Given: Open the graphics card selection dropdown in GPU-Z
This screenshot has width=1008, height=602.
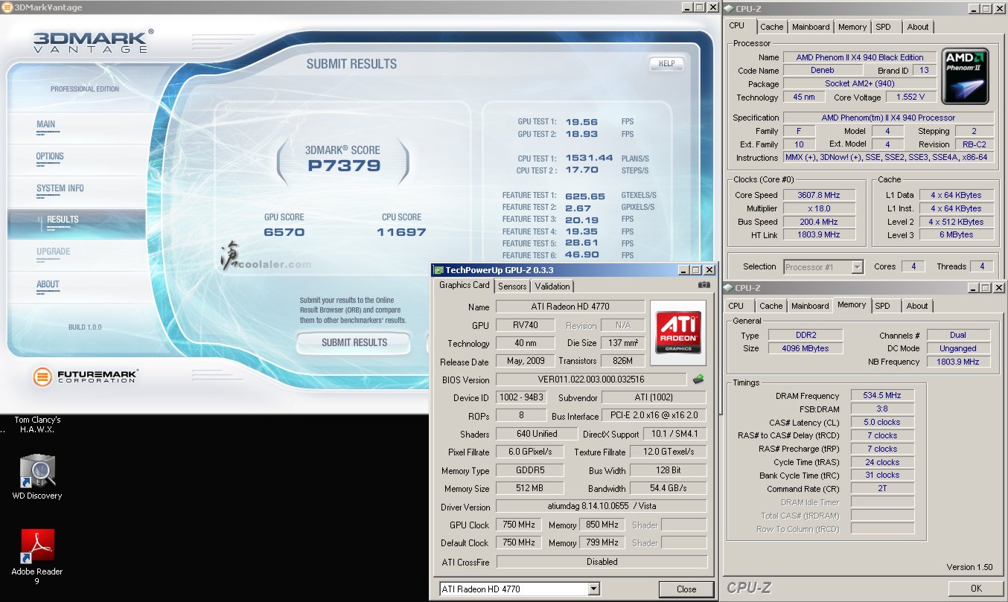Looking at the screenshot, I should tap(593, 589).
